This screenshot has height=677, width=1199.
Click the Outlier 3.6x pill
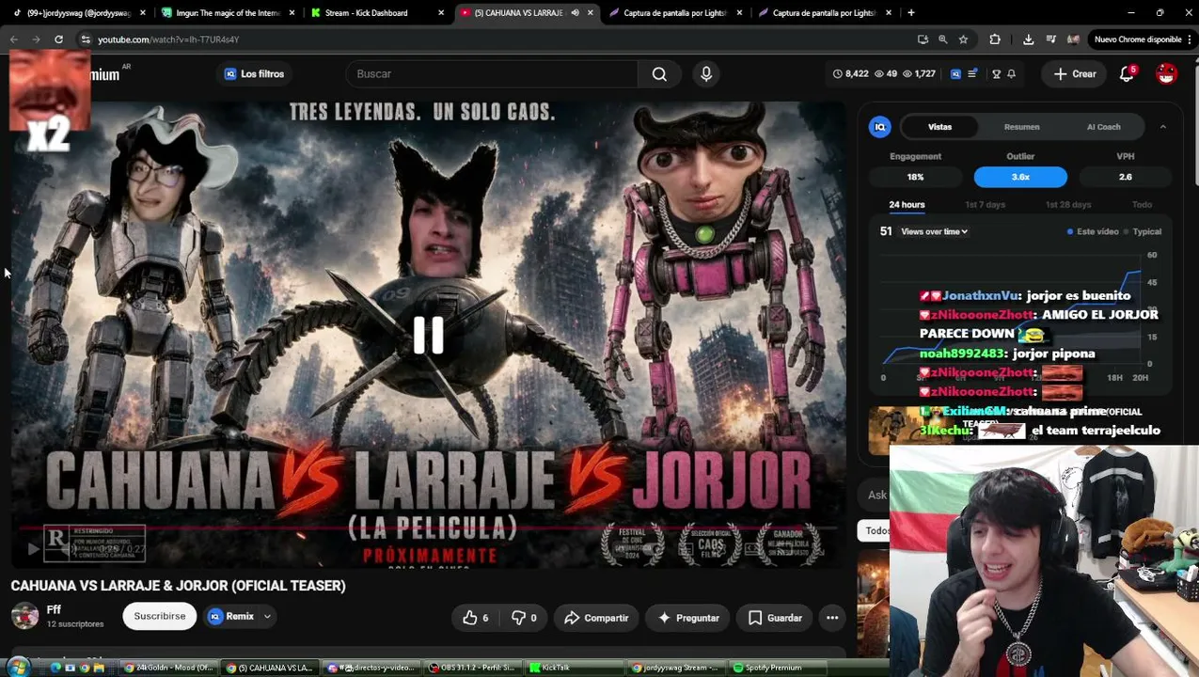[1020, 177]
